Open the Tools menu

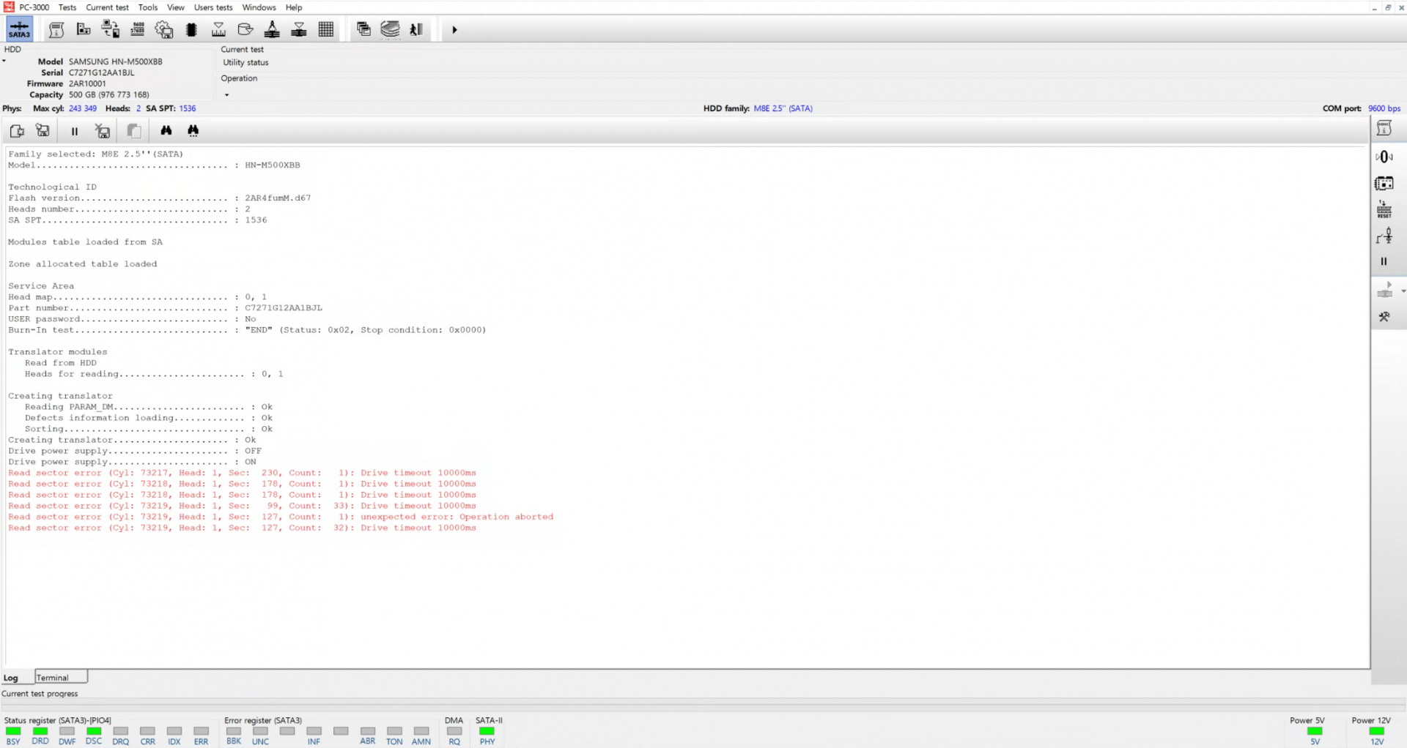point(147,7)
